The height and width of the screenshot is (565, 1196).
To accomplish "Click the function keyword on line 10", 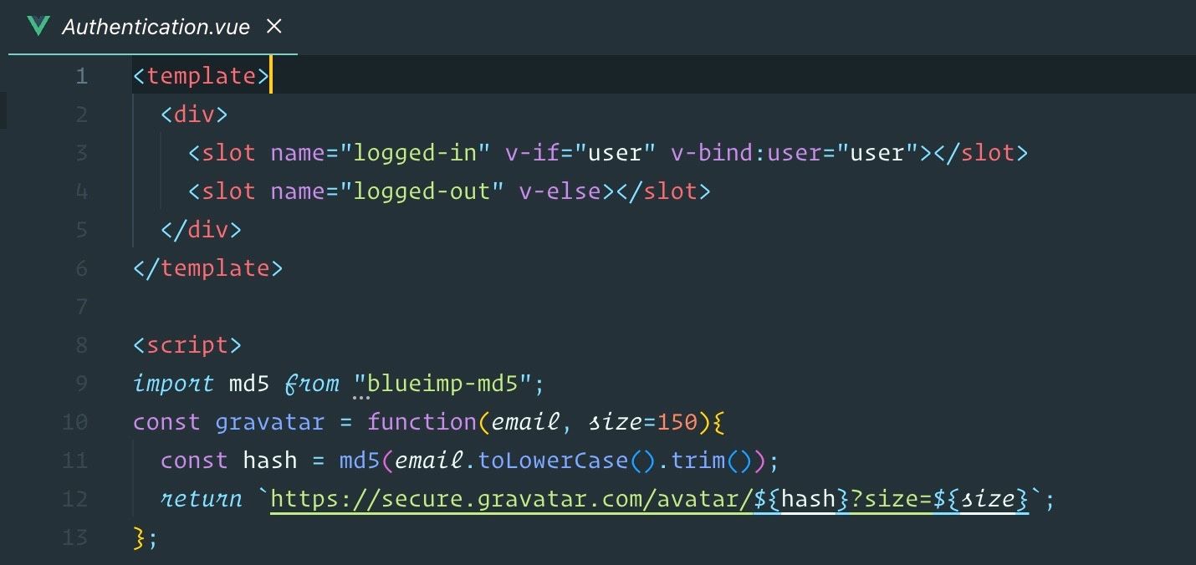I will [x=422, y=422].
